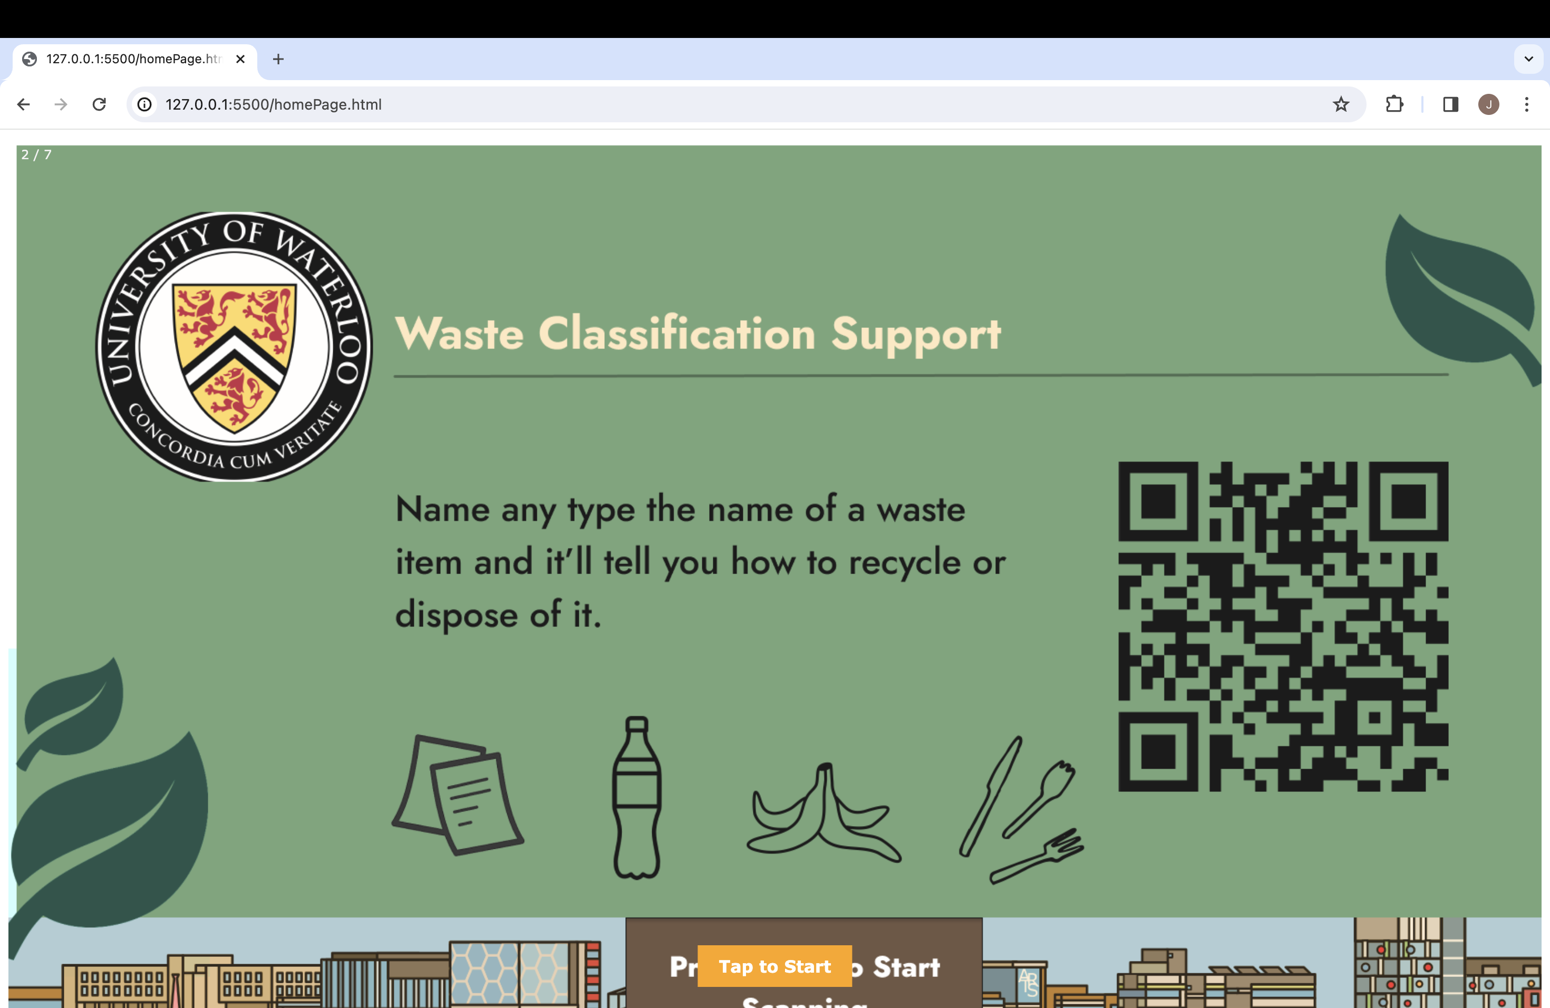Bookmark this page with the star
The image size is (1550, 1008).
pos(1340,104)
